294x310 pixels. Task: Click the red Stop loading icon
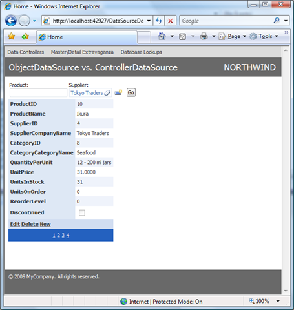pos(171,21)
